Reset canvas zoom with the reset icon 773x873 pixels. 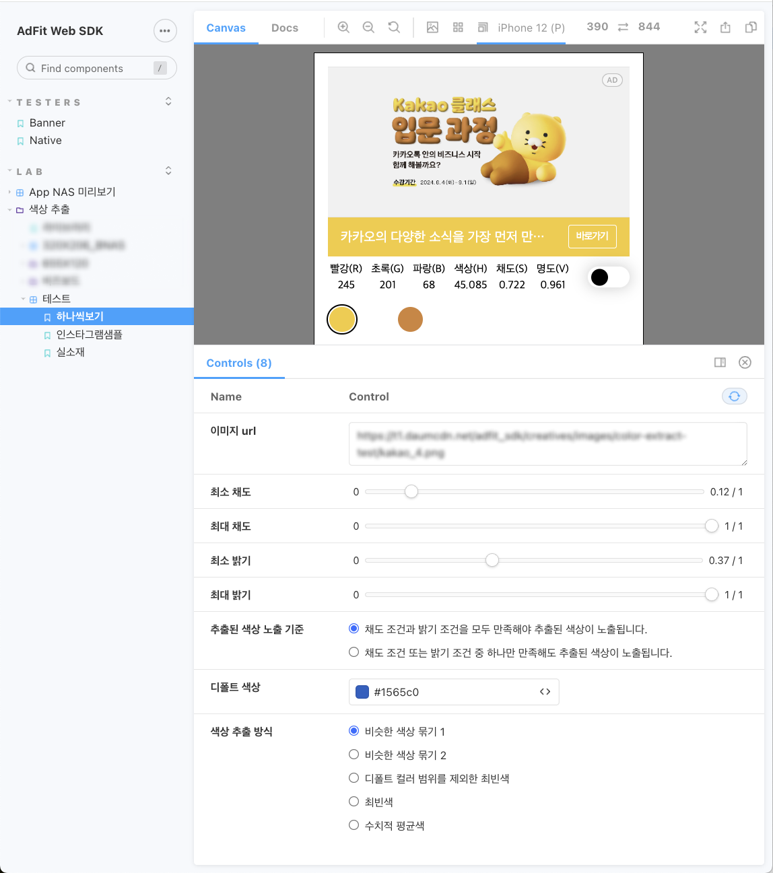pyautogui.click(x=394, y=28)
